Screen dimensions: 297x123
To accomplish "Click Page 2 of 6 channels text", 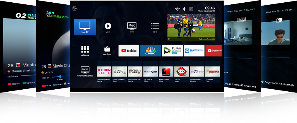I will coord(240,85).
